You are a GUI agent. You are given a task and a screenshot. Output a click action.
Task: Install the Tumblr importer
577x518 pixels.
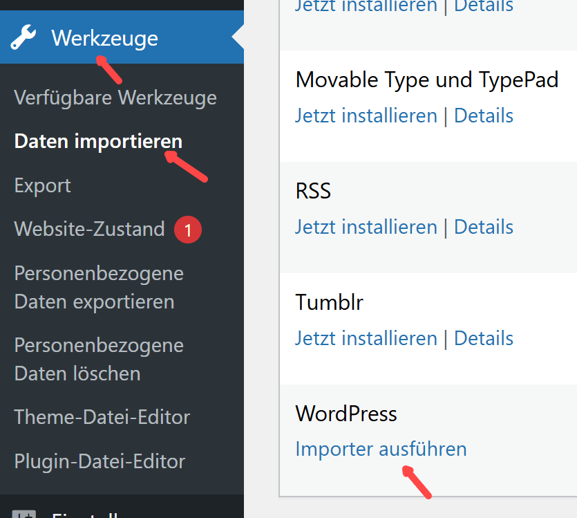(x=366, y=338)
